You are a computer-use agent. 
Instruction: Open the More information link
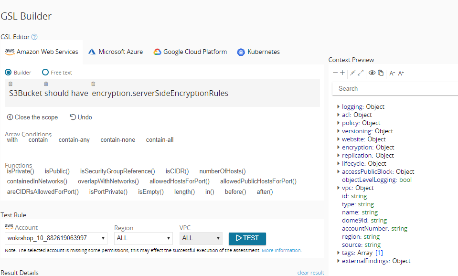(281, 250)
